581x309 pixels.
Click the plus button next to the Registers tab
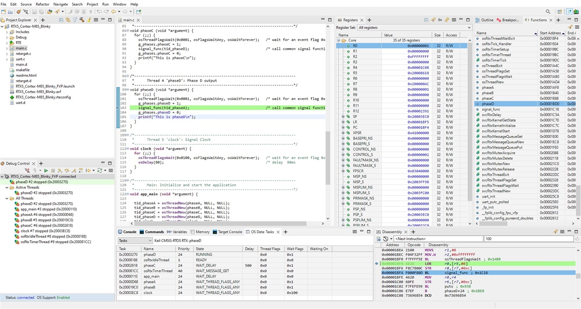369,20
